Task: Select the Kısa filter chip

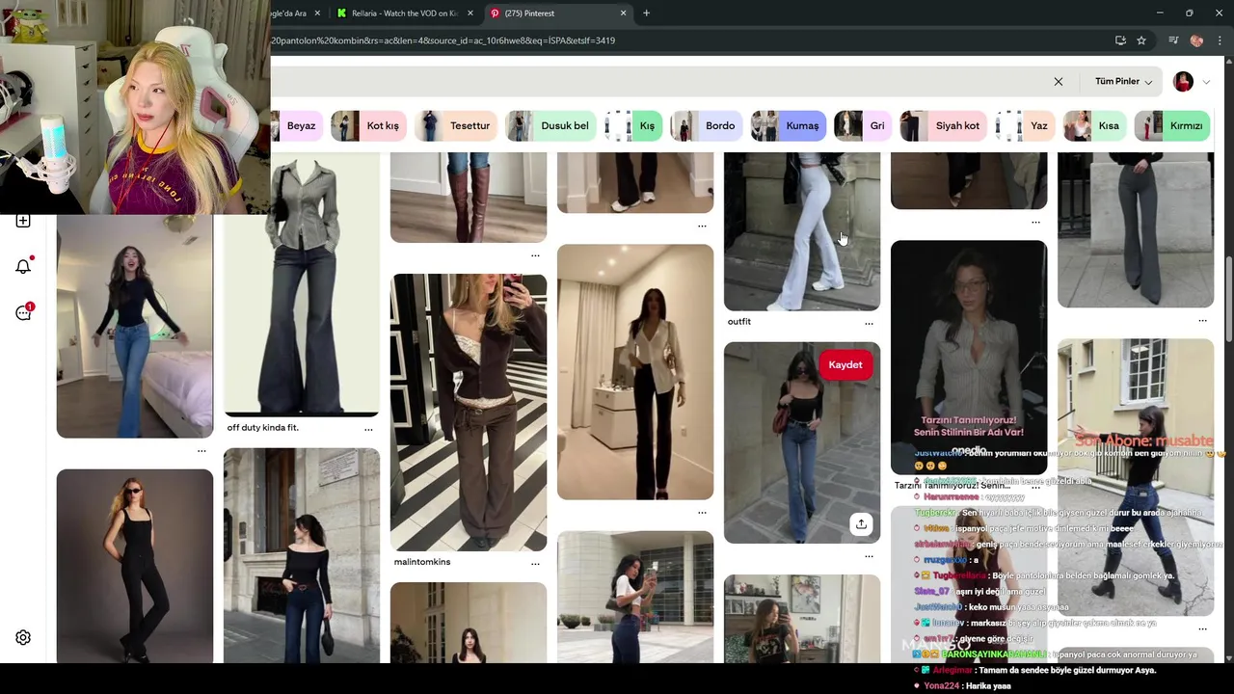Action: [x=1094, y=125]
